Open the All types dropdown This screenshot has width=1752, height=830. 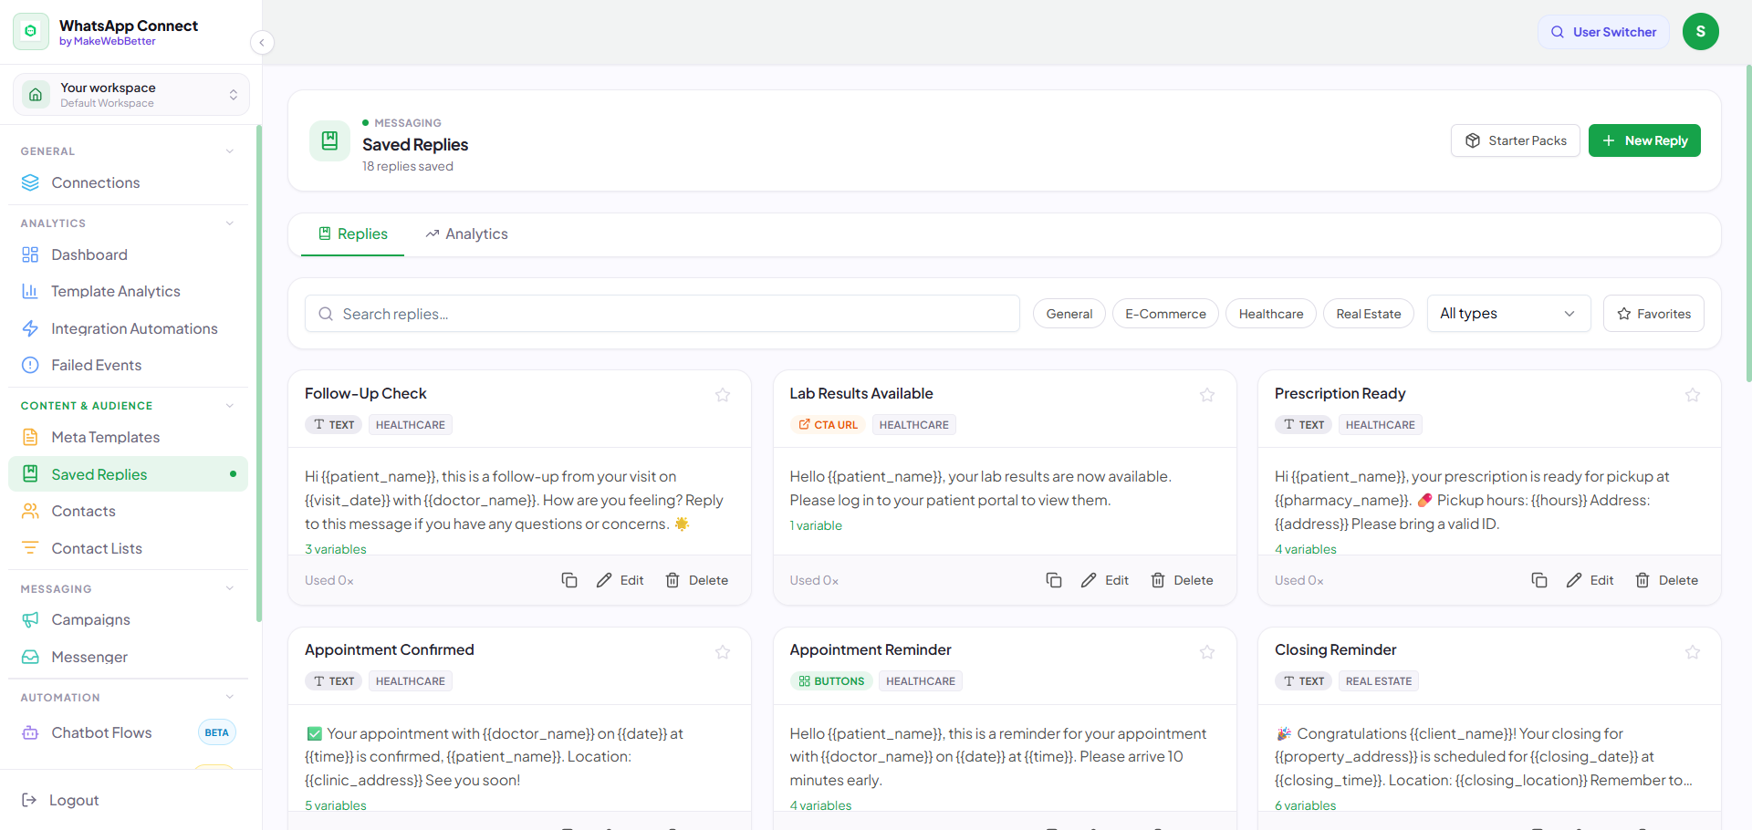coord(1508,314)
